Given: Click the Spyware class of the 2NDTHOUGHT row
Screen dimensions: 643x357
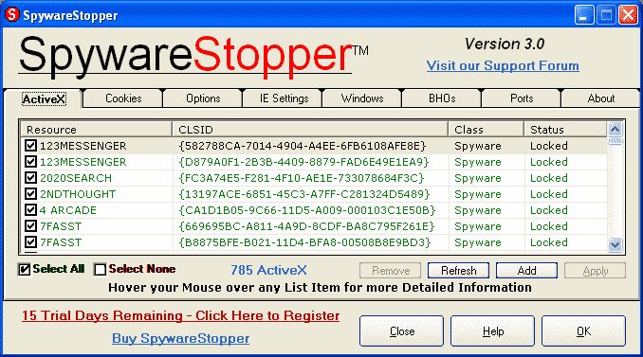Looking at the screenshot, I should [x=478, y=194].
